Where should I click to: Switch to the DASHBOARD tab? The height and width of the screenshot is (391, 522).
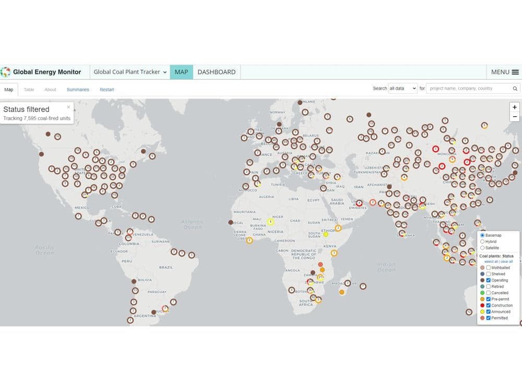click(217, 72)
